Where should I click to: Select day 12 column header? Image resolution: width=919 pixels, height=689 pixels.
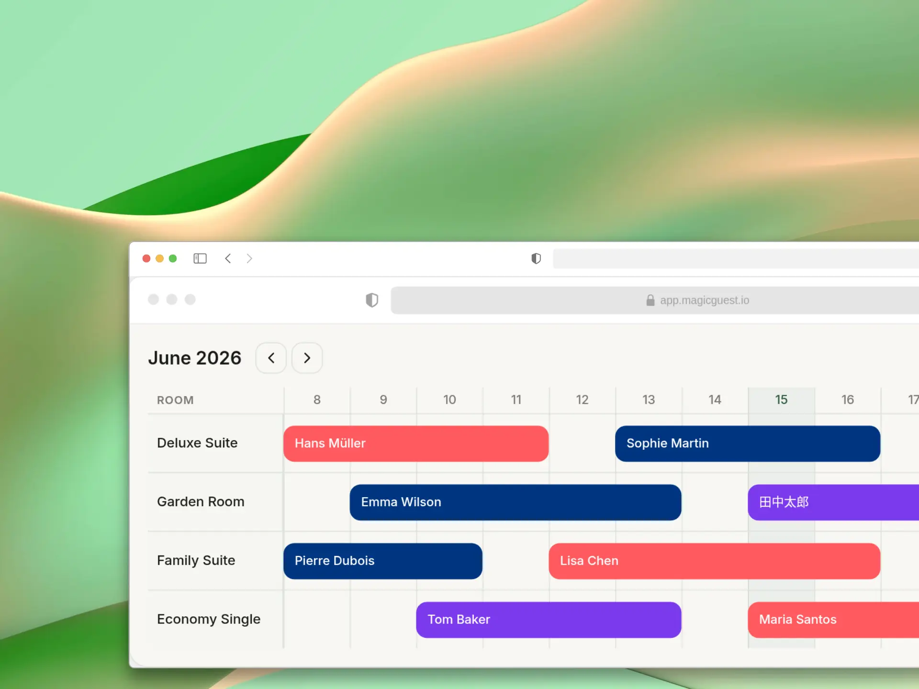pyautogui.click(x=582, y=400)
